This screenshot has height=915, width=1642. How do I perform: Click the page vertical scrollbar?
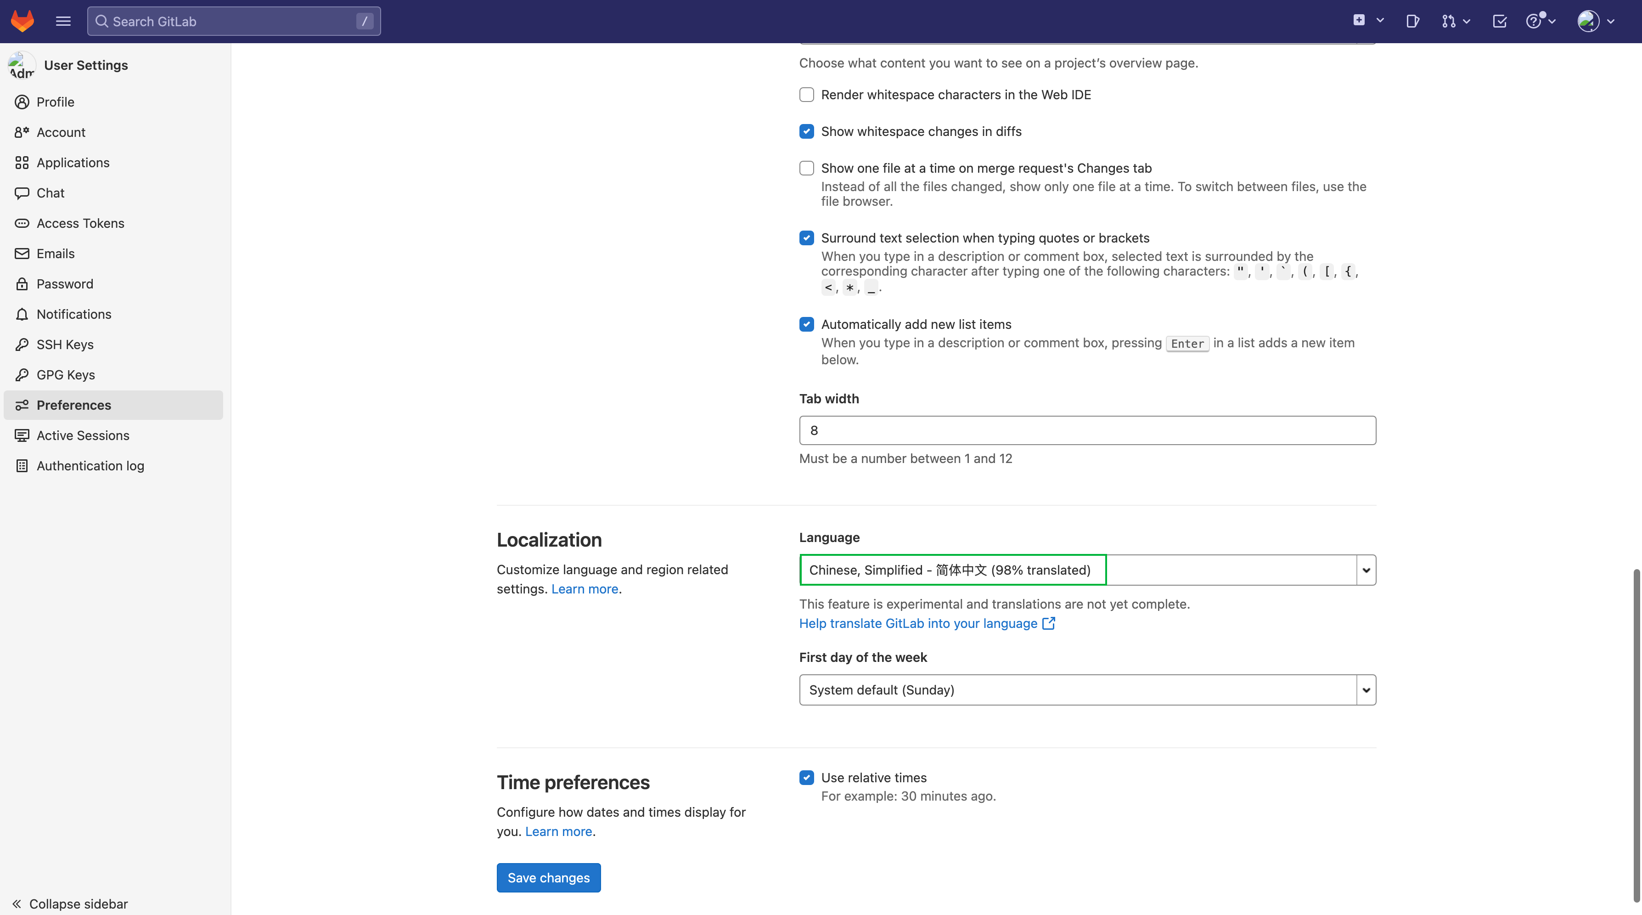click(1636, 735)
